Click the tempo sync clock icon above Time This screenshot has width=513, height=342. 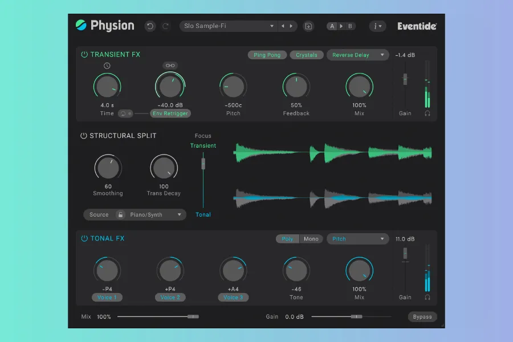[x=107, y=66]
